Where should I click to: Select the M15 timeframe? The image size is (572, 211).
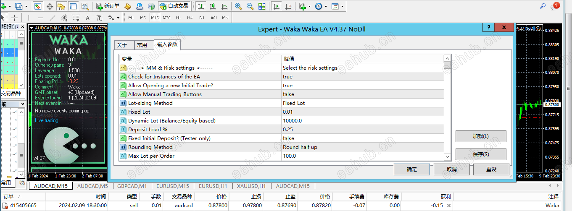[155, 18]
